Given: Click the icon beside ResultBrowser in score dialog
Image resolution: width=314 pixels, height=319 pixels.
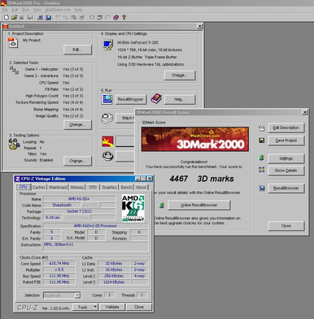Looking at the screenshot, I should (x=262, y=188).
